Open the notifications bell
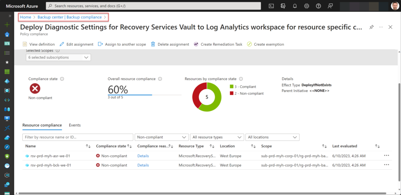This screenshot has height=195, width=401. point(295,6)
